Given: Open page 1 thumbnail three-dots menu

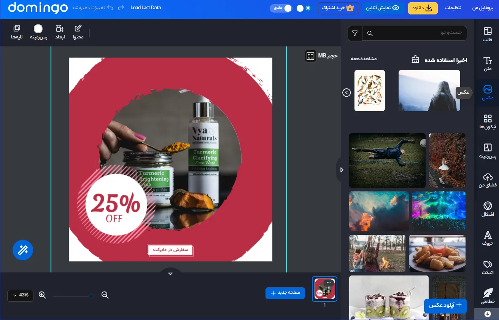Looking at the screenshot, I should 329,282.
